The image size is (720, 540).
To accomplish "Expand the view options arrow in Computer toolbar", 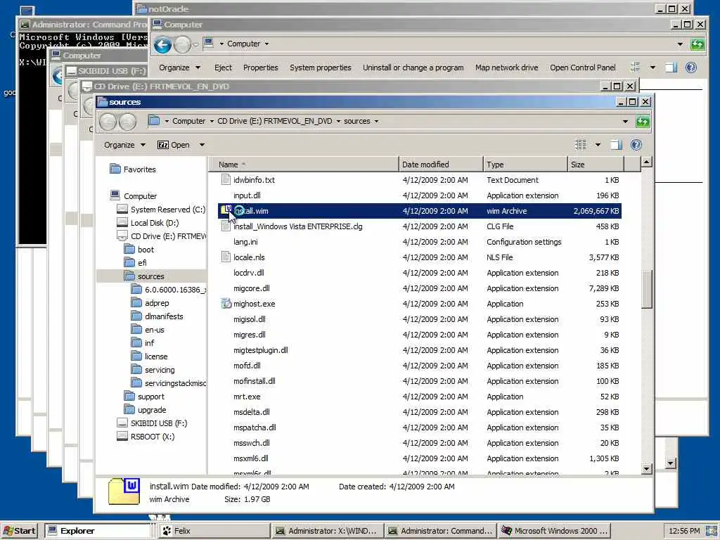I will (x=652, y=67).
